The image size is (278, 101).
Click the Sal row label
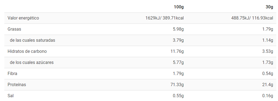pyautogui.click(x=11, y=96)
